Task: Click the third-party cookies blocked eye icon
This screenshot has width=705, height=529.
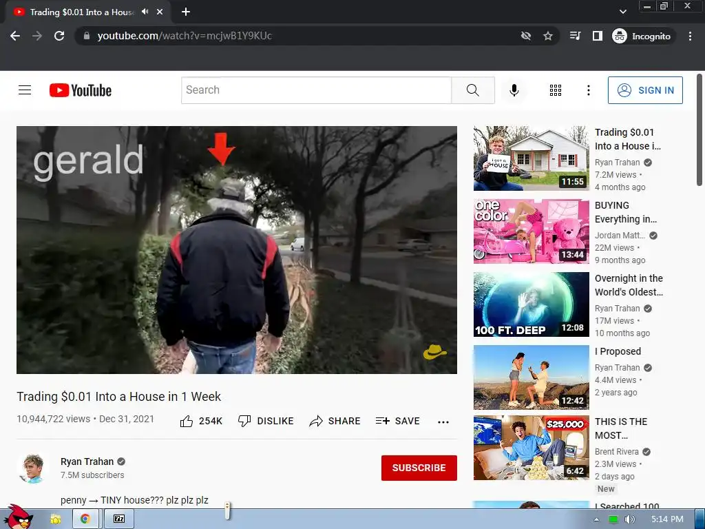Action: tap(525, 36)
